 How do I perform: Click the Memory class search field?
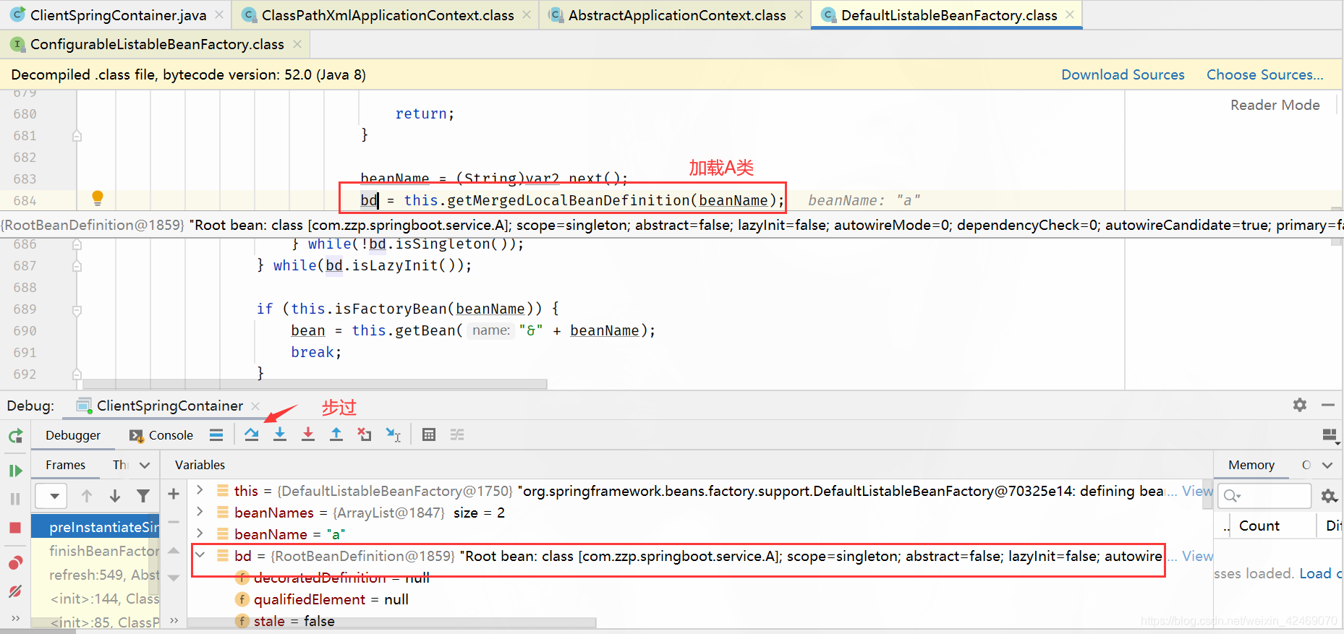pyautogui.click(x=1264, y=496)
